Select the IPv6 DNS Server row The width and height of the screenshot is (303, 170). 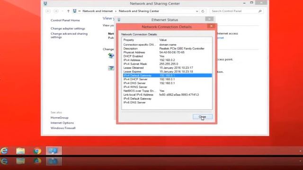pyautogui.click(x=167, y=102)
